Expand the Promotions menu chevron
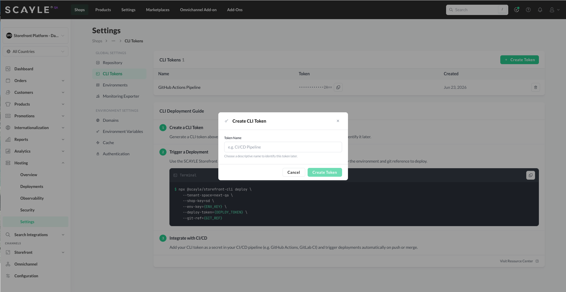This screenshot has height=292, width=566. pos(63,116)
